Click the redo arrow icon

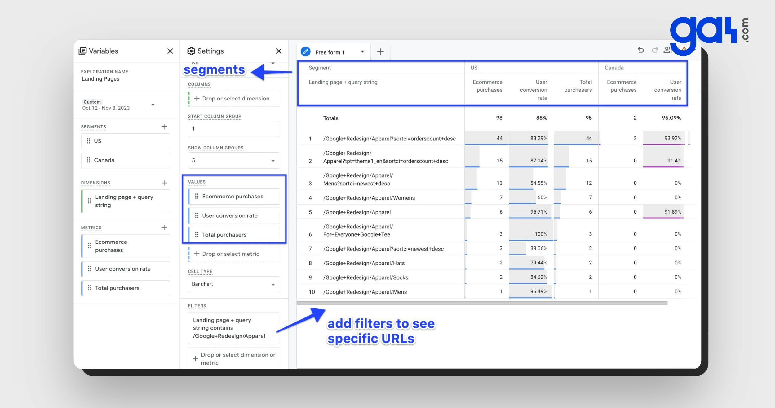tap(655, 50)
